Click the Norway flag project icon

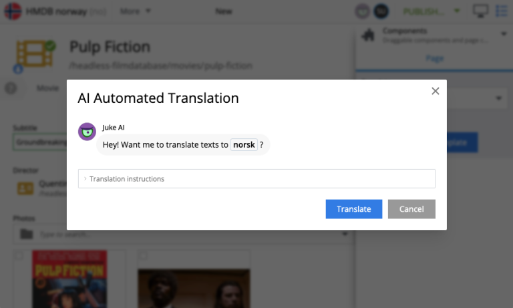pos(12,11)
